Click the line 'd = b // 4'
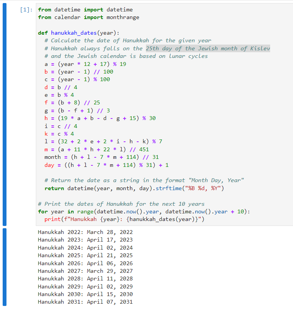This screenshot has width=293, height=309. [x=61, y=87]
